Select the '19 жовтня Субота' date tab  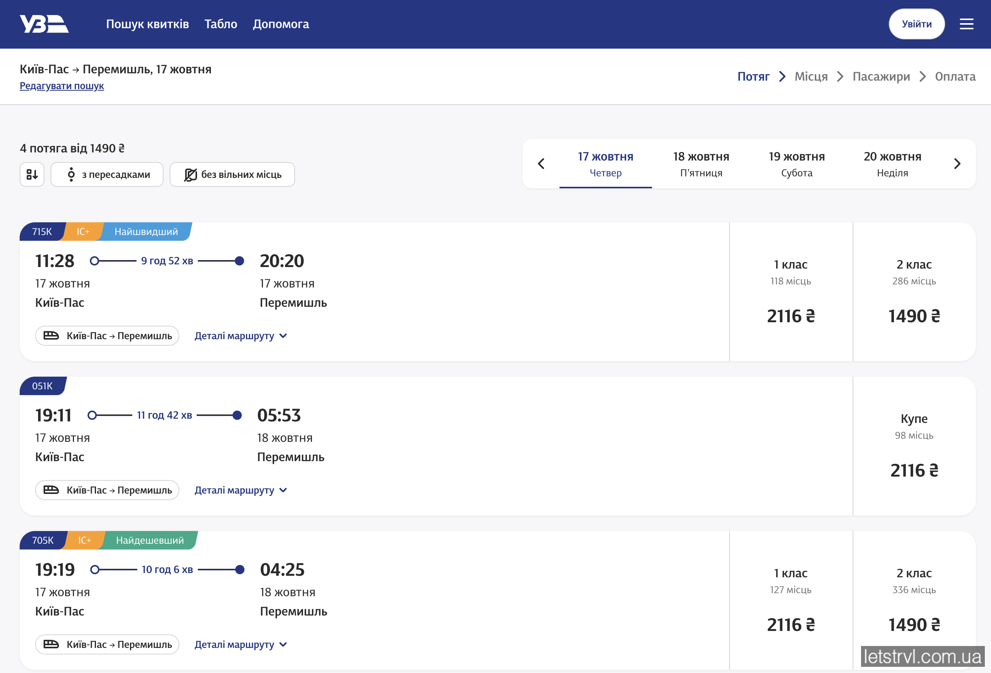[797, 164]
